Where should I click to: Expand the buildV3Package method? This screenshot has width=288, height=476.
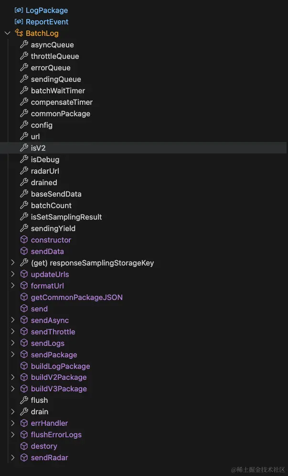(x=13, y=388)
